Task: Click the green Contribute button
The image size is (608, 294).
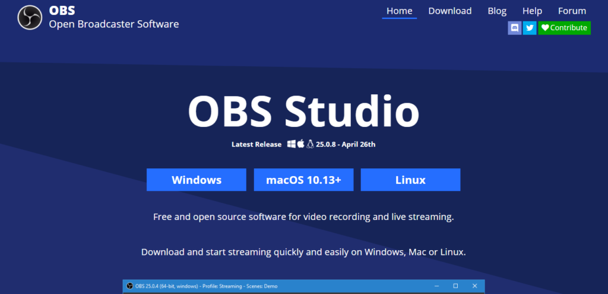Action: pyautogui.click(x=565, y=28)
